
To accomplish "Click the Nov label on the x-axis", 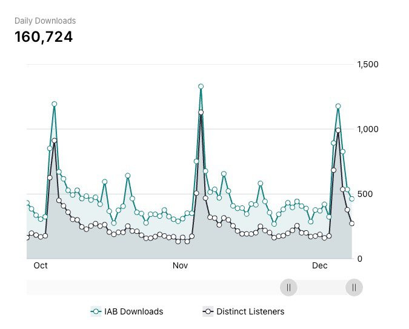I will (180, 265).
